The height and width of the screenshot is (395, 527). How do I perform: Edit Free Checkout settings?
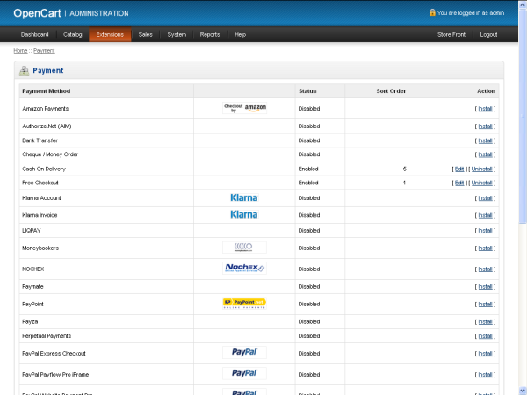(459, 183)
